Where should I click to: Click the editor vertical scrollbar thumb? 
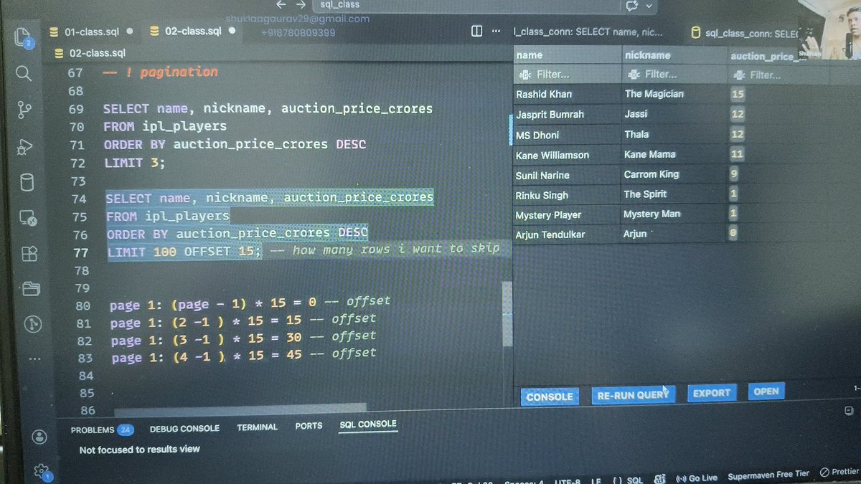[507, 314]
